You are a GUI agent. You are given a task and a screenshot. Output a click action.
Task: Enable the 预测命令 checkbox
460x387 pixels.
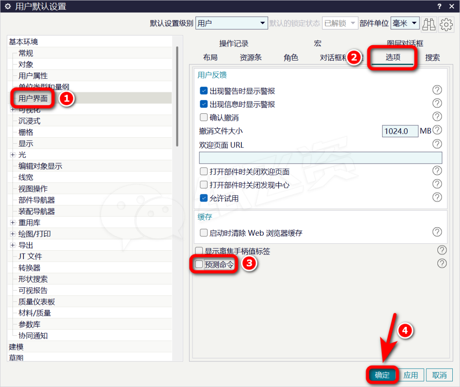[x=198, y=264]
